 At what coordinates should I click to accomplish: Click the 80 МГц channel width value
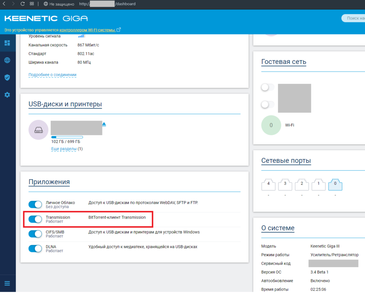pos(84,62)
